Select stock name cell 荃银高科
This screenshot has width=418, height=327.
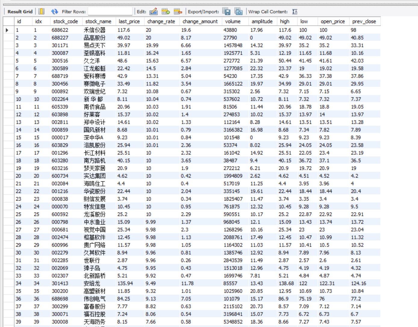pos(99,53)
